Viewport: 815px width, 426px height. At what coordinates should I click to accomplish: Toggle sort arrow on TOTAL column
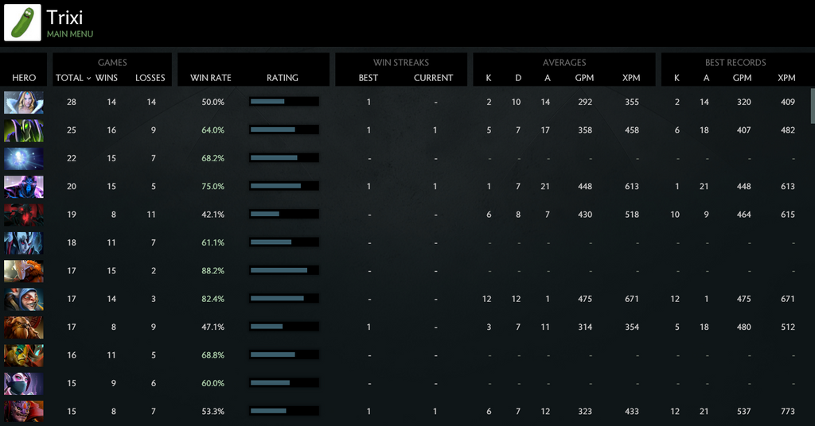(x=88, y=78)
